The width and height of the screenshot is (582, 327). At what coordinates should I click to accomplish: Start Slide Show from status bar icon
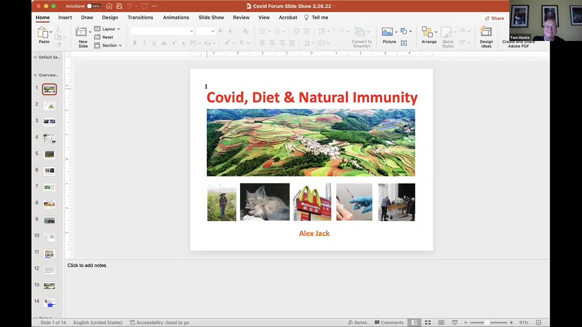click(454, 322)
